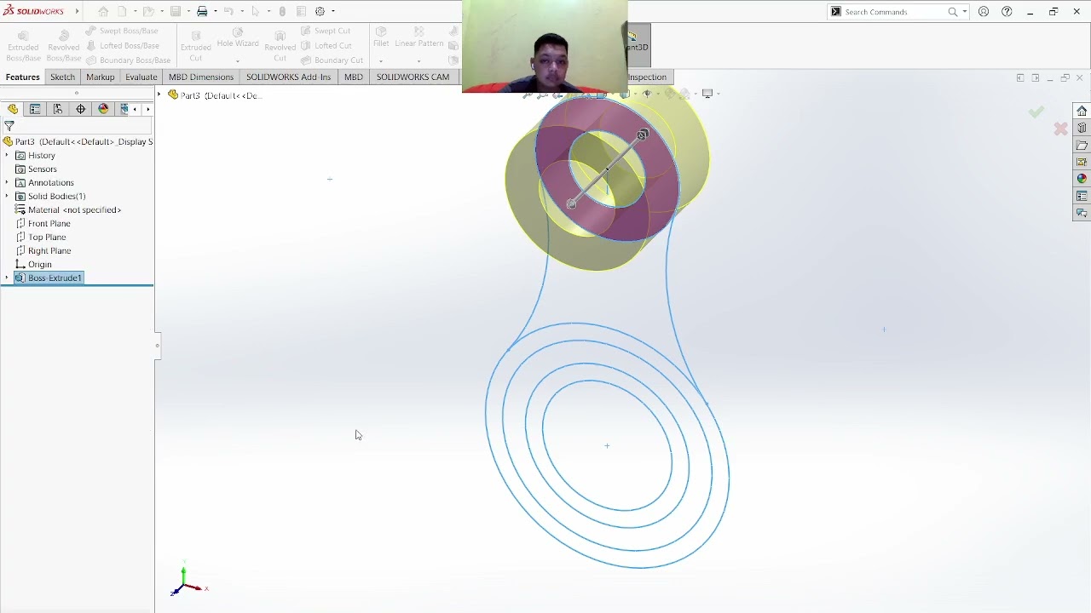Screen dimensions: 1091x613
Task: Switch to the SOLIDWORKS Add-Ins tab
Action: pos(288,77)
